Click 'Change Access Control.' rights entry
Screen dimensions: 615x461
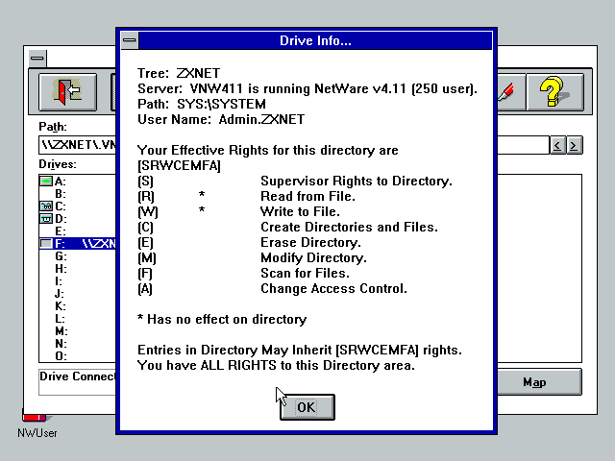pos(333,288)
